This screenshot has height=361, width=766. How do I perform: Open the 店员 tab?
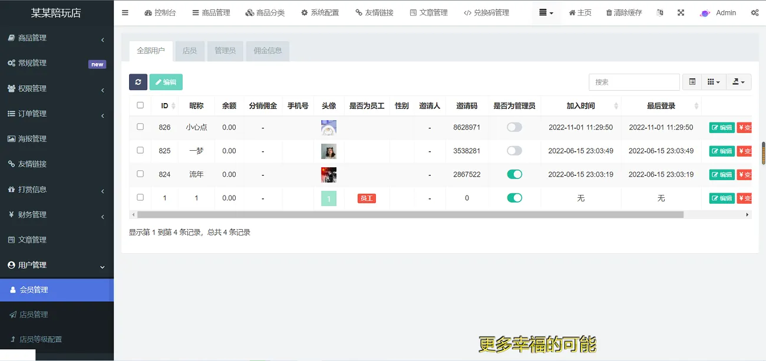click(190, 51)
